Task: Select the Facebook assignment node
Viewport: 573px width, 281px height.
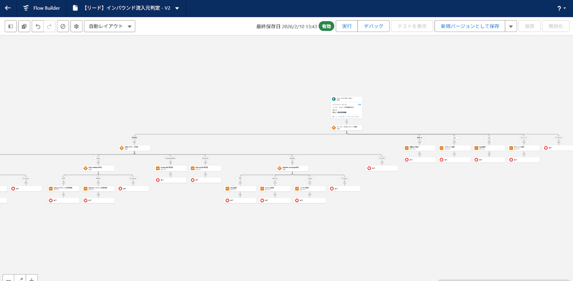Action: tap(171, 168)
